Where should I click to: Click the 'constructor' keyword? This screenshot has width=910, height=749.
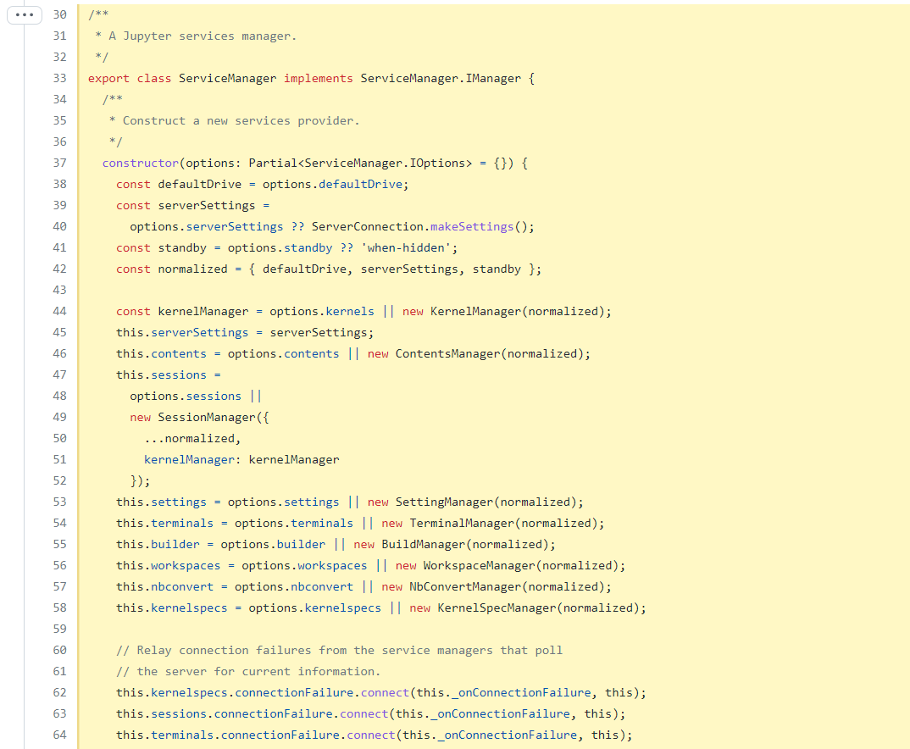pos(141,163)
